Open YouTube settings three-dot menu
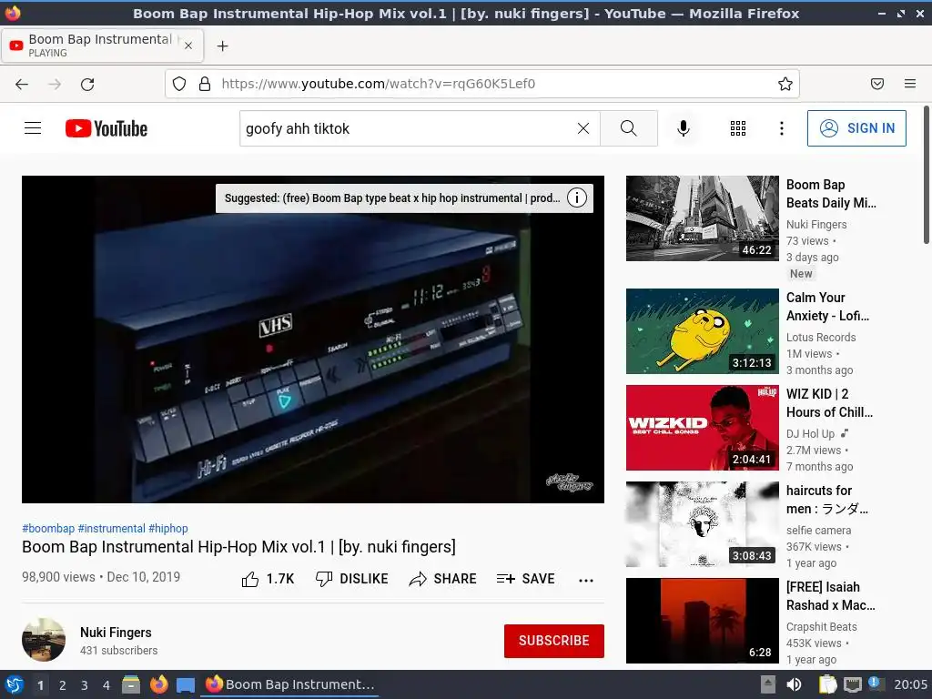Image resolution: width=932 pixels, height=699 pixels. pos(781,128)
